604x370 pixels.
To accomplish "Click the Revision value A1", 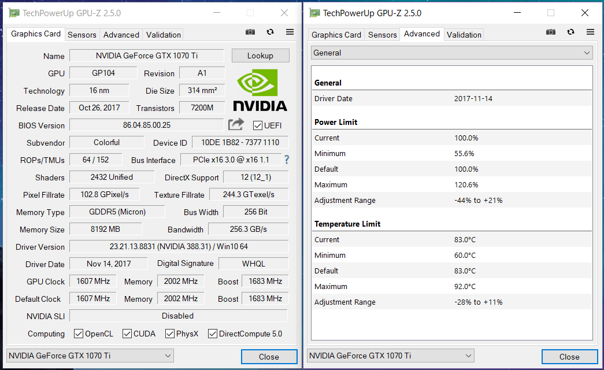I will [202, 73].
